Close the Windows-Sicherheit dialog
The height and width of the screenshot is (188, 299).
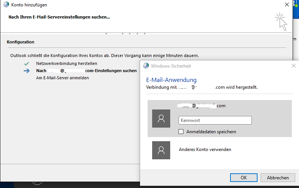(294, 66)
